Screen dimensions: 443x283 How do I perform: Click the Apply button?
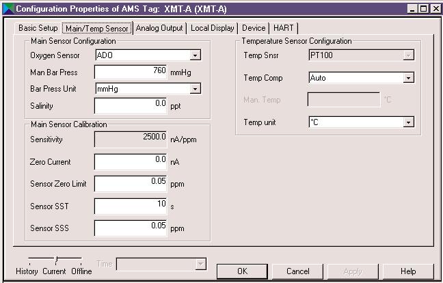[353, 271]
